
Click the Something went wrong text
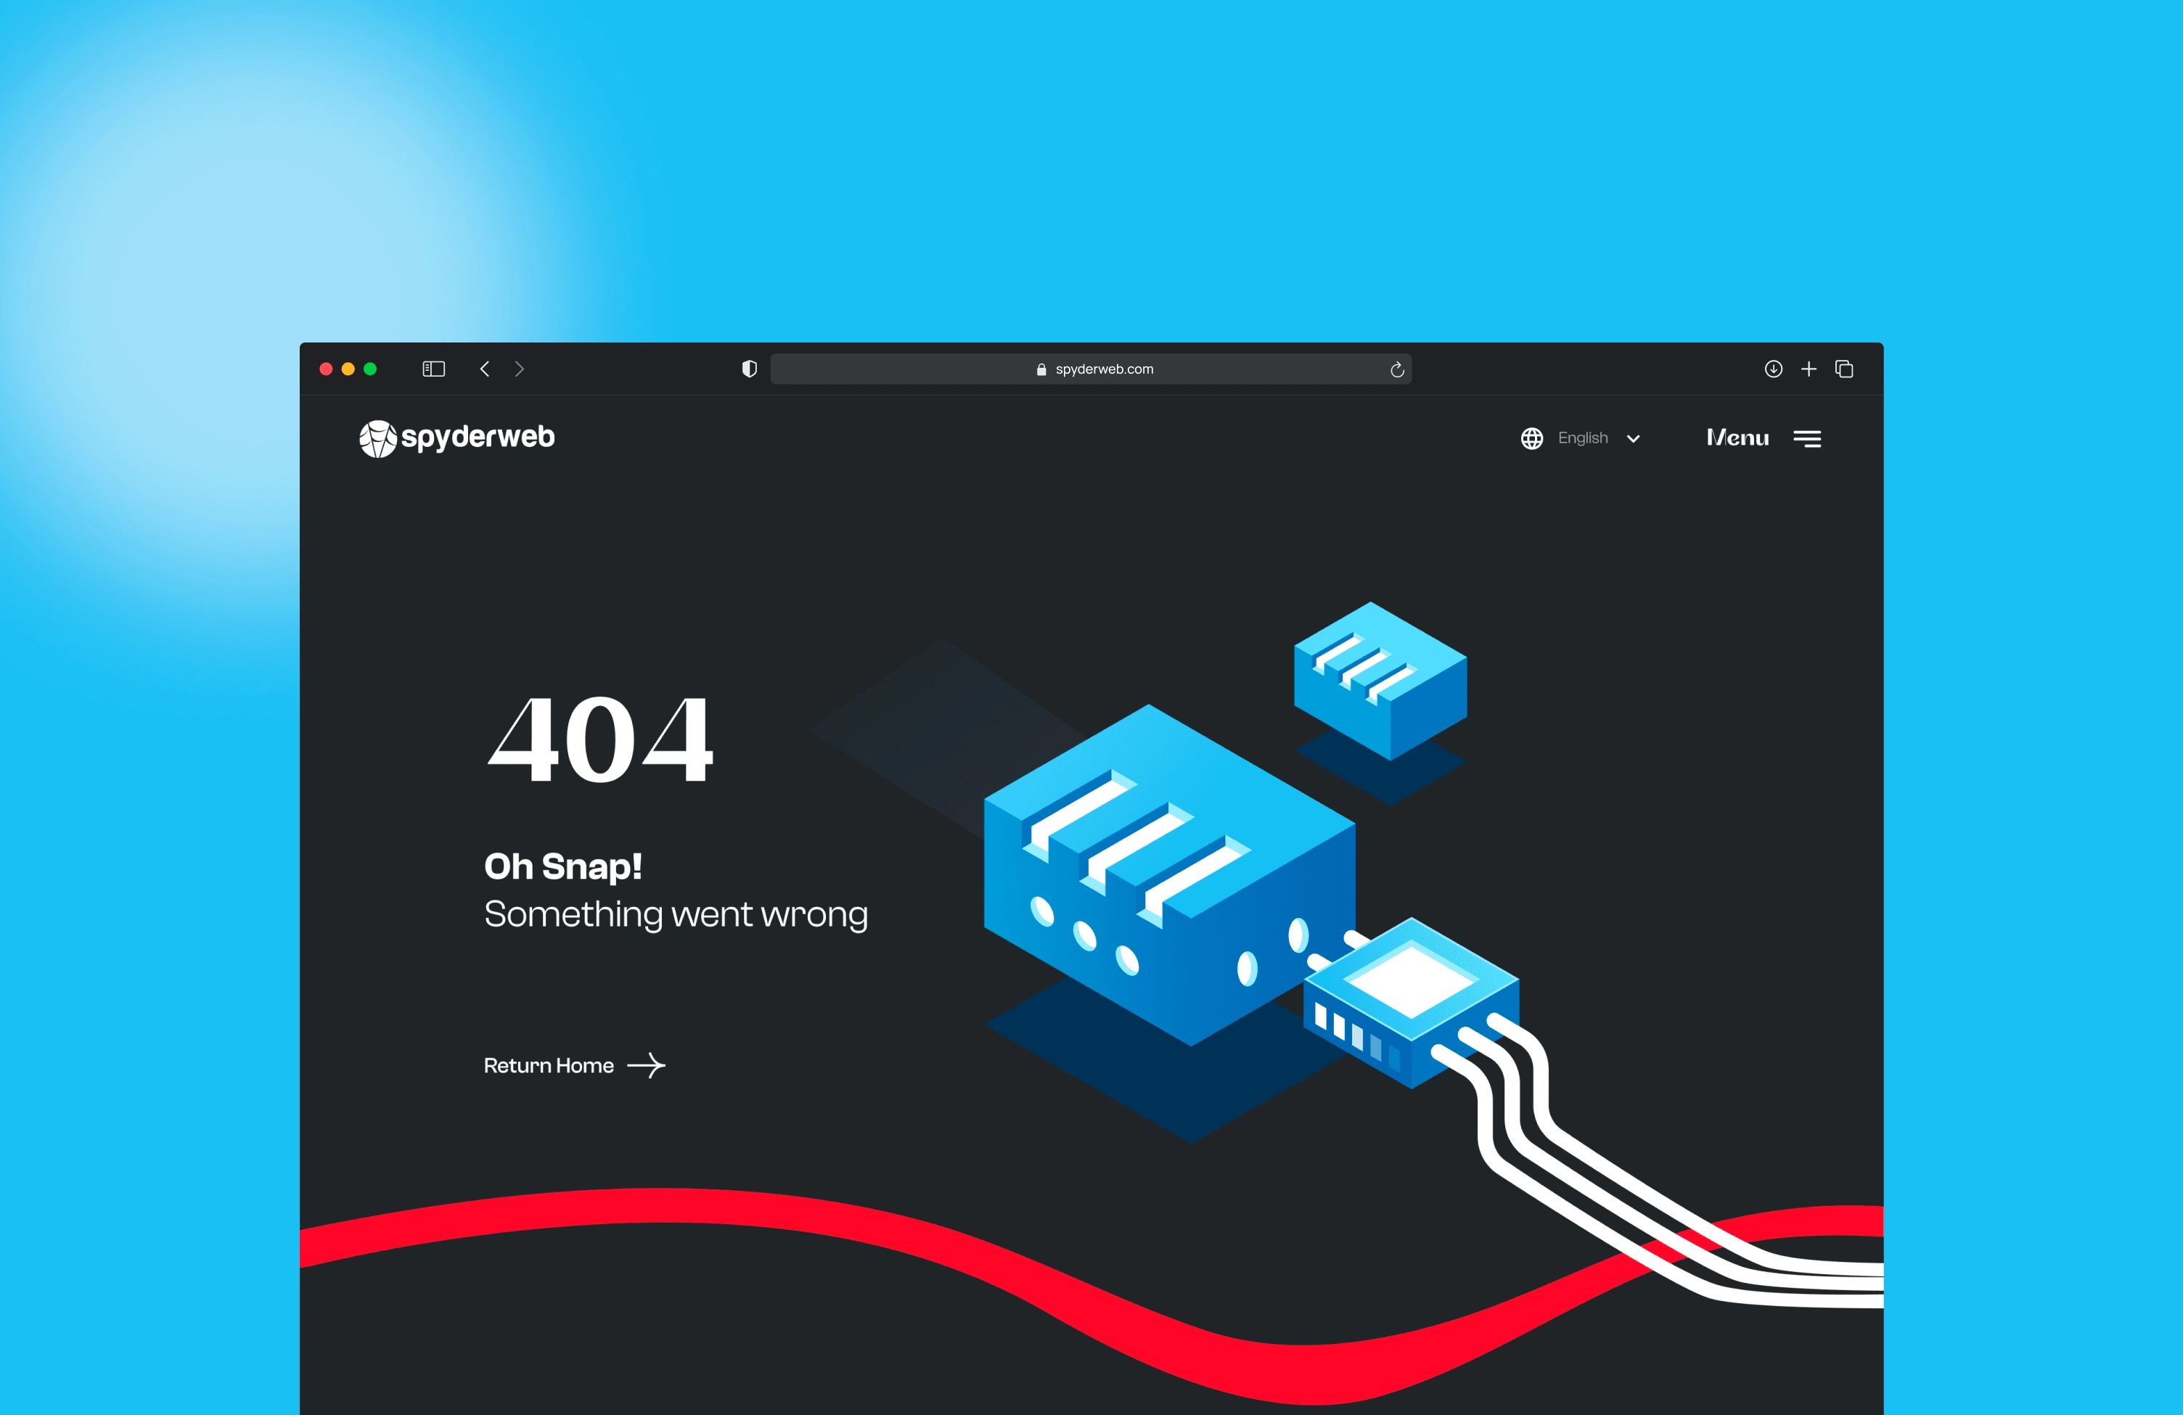click(x=676, y=914)
